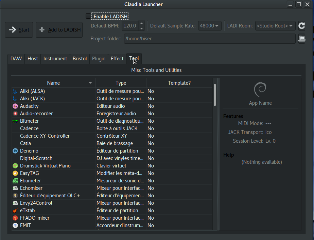The height and width of the screenshot is (240, 314).
Task: Click the 'Mesureur de sonie d...' cell
Action: tap(120, 181)
